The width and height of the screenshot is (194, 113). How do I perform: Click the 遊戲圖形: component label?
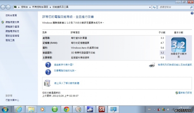pos(47,53)
